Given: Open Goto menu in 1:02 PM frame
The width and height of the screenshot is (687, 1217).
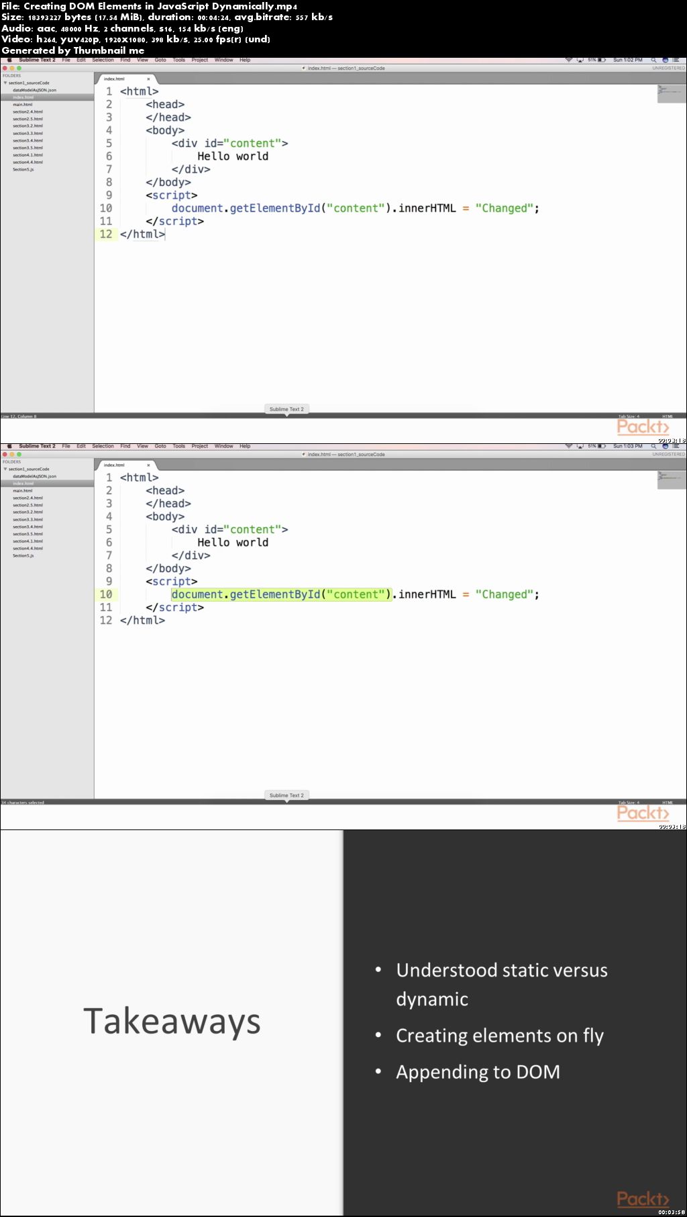Looking at the screenshot, I should (x=160, y=60).
